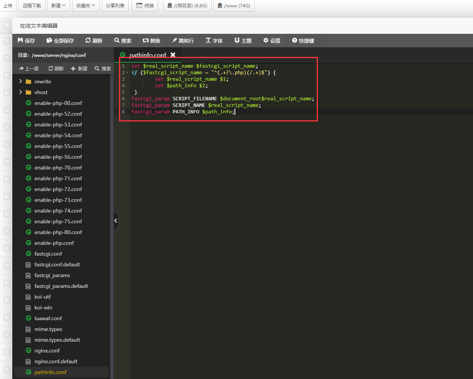Viewport: 473px width, 379px height.
Task: Expand the rewrite folder
Action: 20,81
